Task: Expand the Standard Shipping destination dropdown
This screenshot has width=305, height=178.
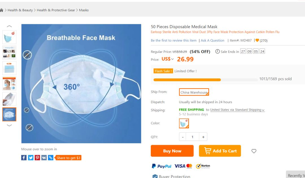Action: (263, 110)
